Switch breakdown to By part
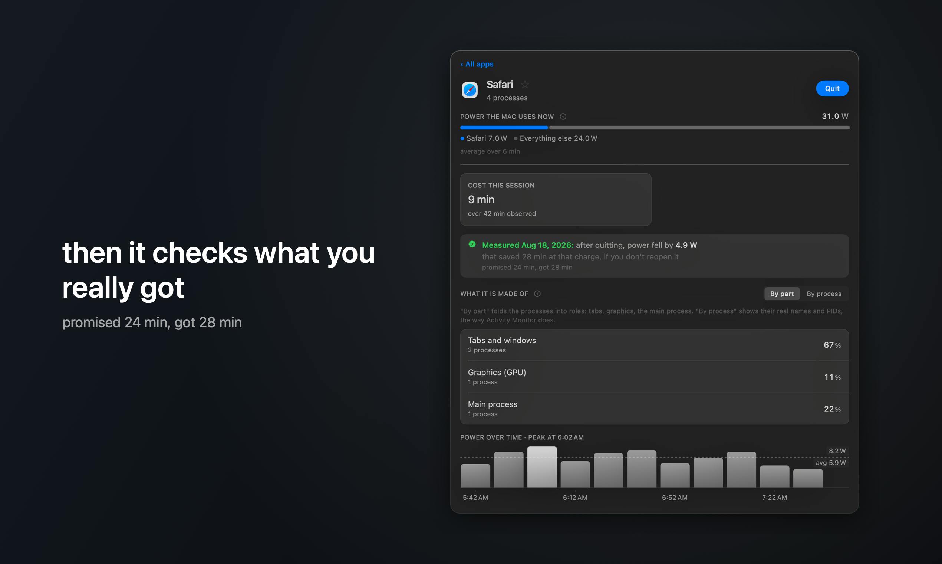 click(782, 294)
